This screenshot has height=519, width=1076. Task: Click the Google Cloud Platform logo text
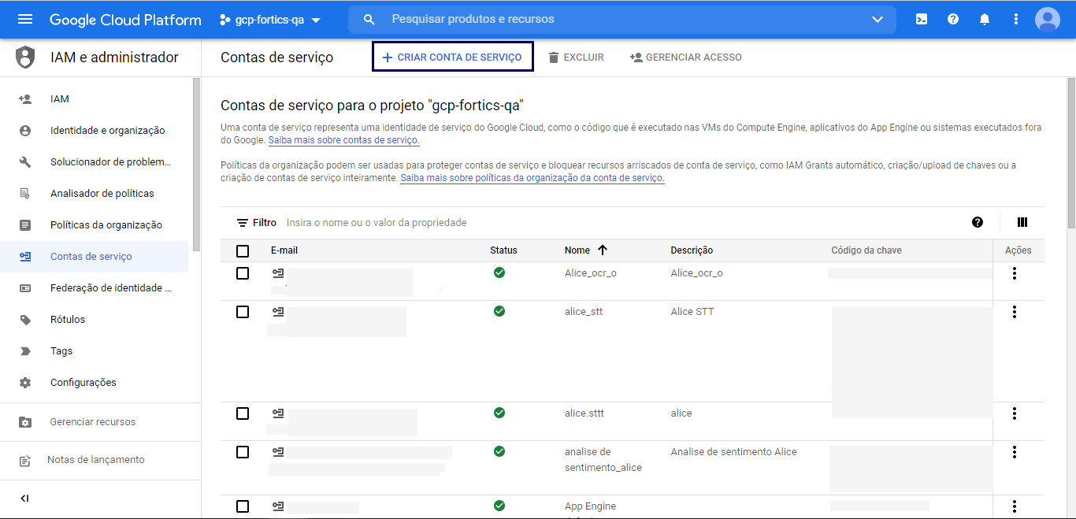tap(125, 20)
